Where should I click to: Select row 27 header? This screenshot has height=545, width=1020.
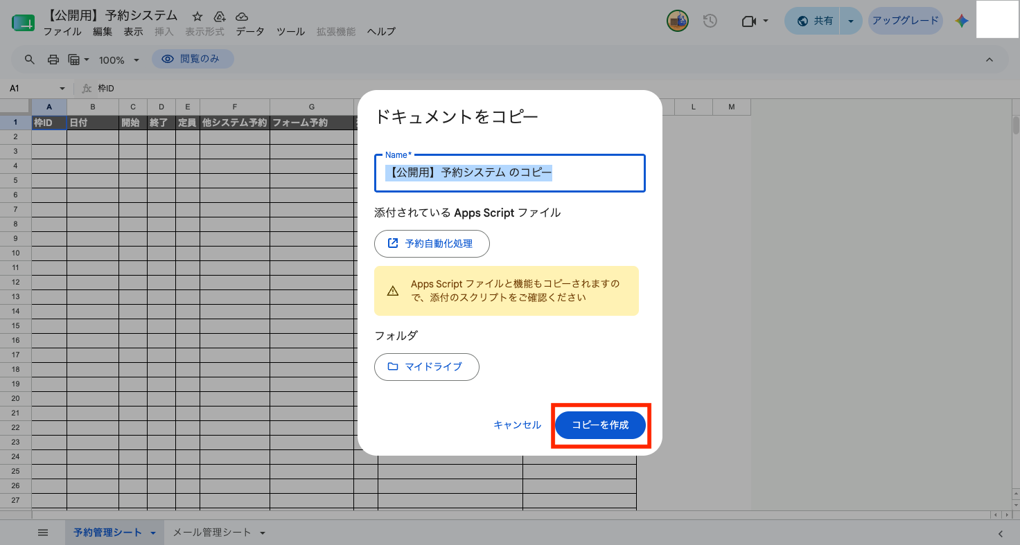tap(15, 500)
